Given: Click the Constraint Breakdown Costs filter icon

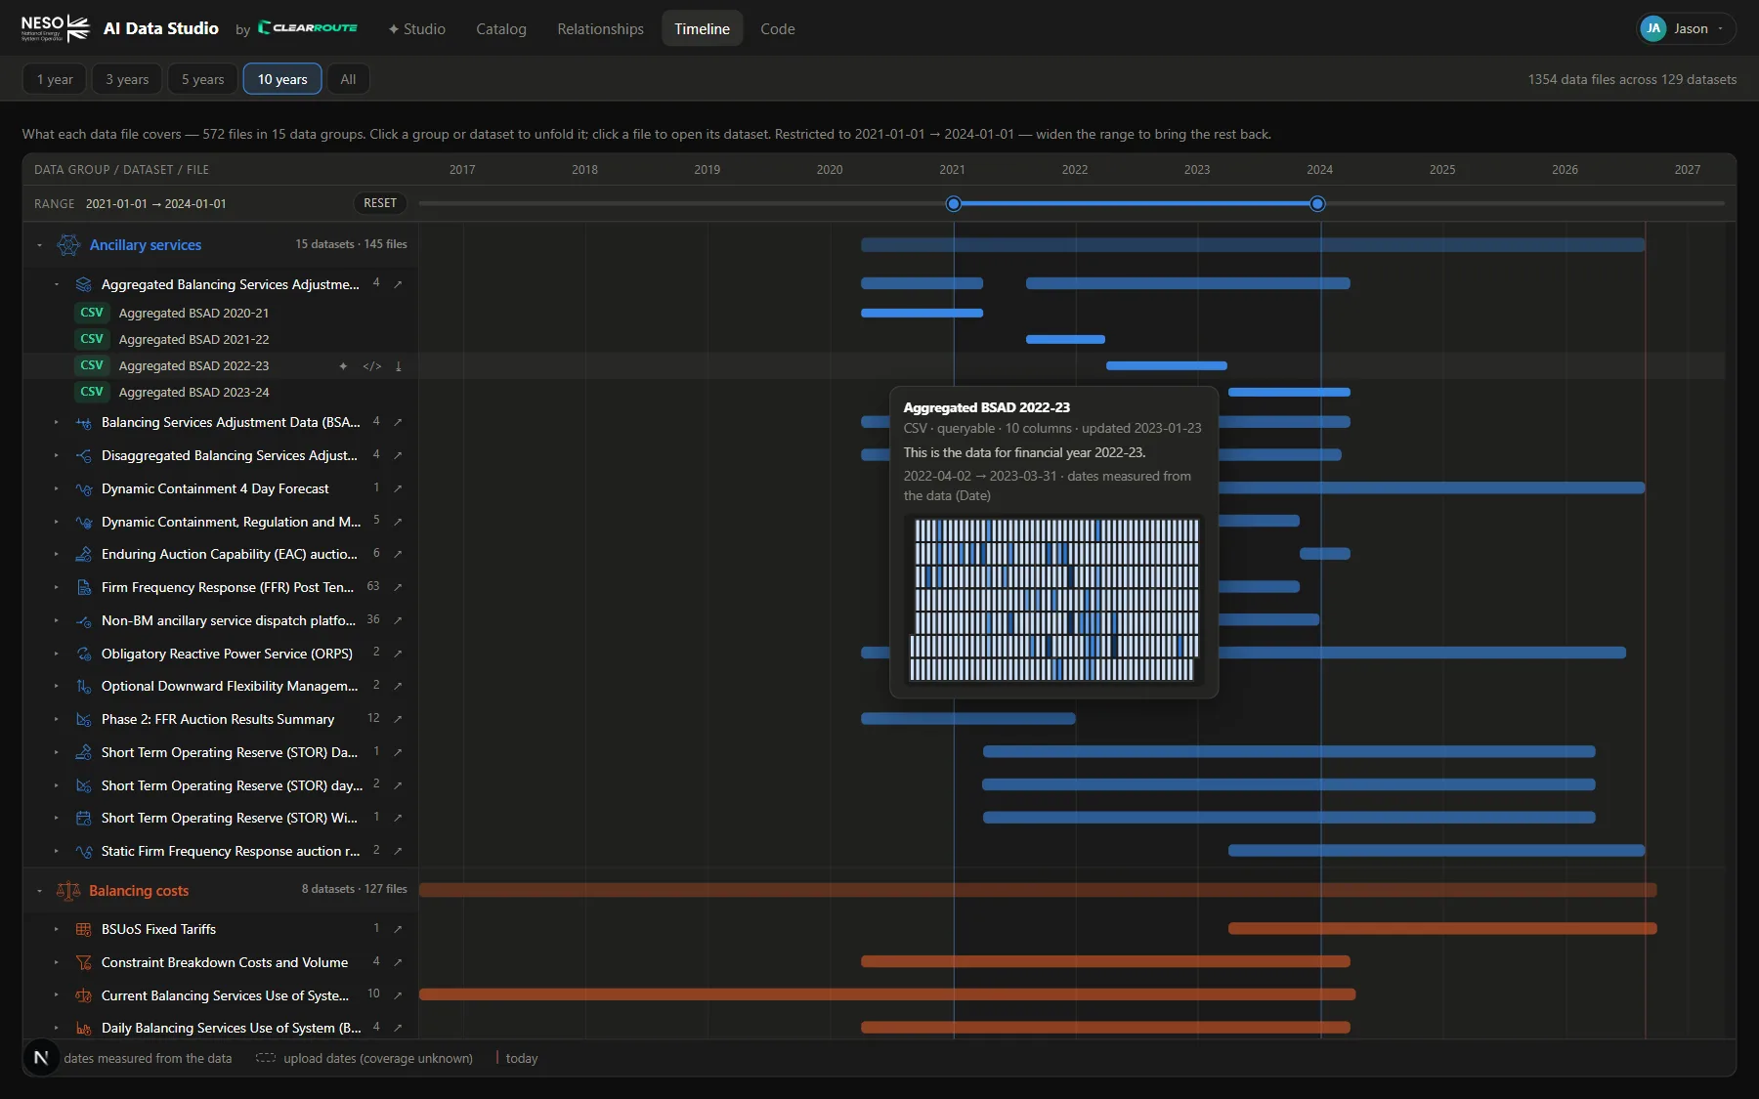Looking at the screenshot, I should 84,962.
